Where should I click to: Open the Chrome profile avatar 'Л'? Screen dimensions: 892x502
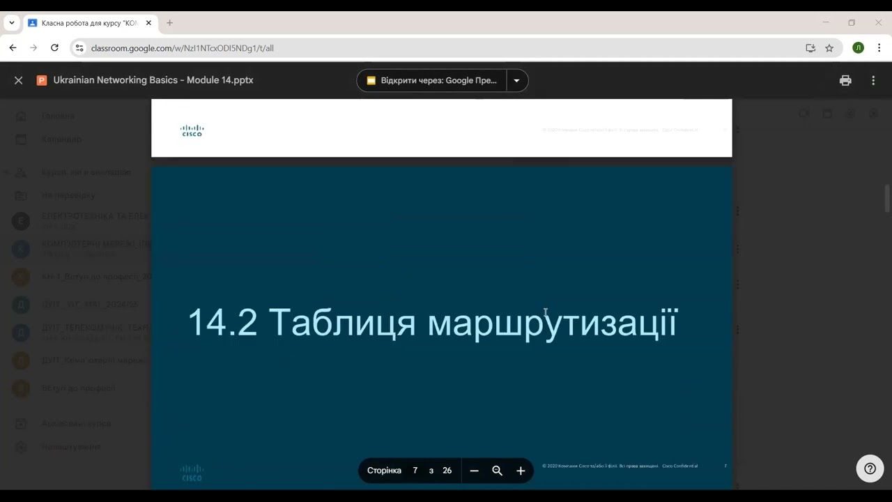[x=858, y=48]
